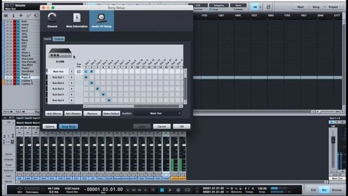The height and width of the screenshot is (196, 348).
Task: Toggle Sub Out 3 routing on Out 3
Action: point(97,89)
